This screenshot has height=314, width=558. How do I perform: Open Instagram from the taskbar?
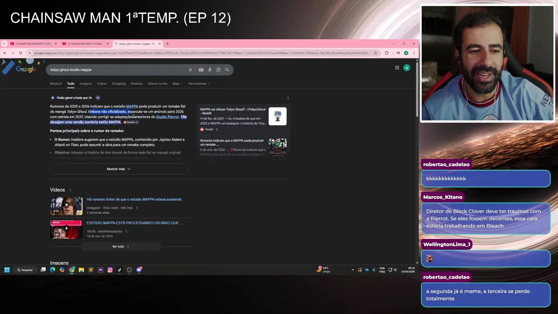click(x=110, y=270)
